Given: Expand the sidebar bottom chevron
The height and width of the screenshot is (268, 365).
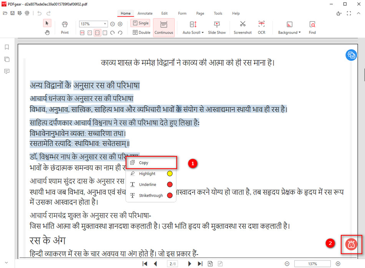Looking at the screenshot, I should [x=7, y=263].
